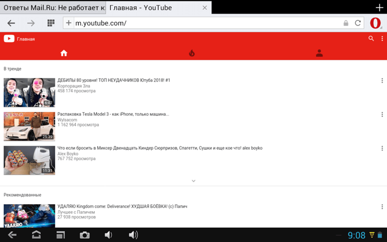The width and height of the screenshot is (387, 242).
Task: Click the Рекомендованные section heading
Action: coord(22,195)
